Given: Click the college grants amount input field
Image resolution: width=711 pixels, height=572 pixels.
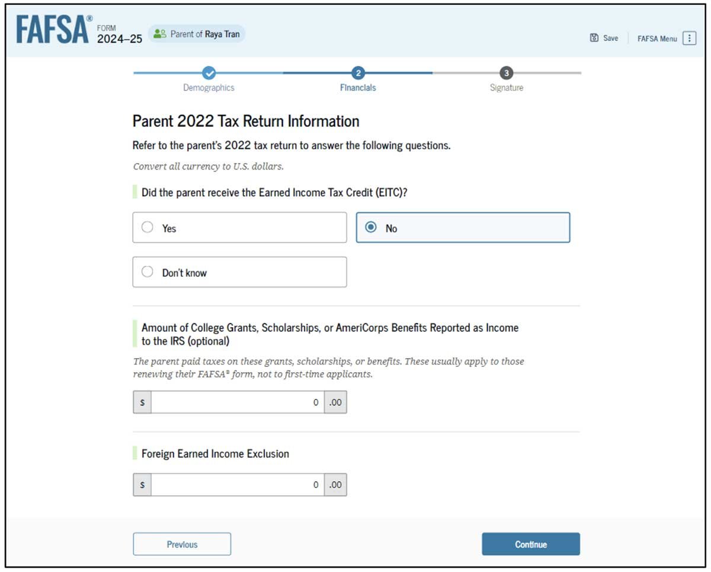Looking at the screenshot, I should [x=237, y=402].
